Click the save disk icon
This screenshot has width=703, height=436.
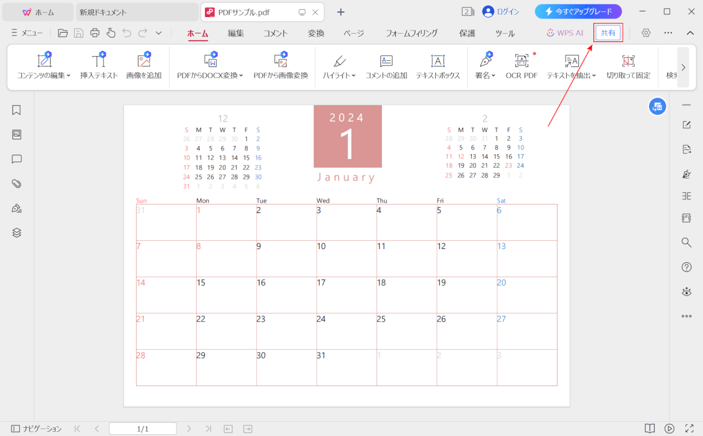click(x=78, y=33)
